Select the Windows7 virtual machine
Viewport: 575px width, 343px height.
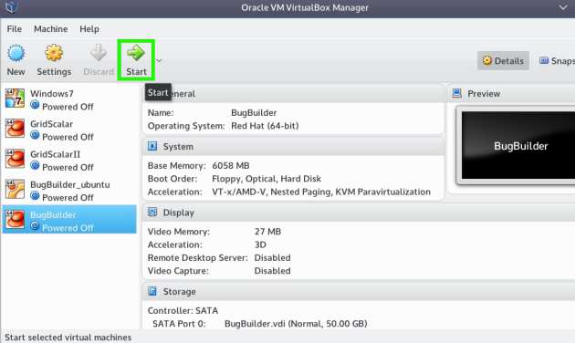point(69,99)
